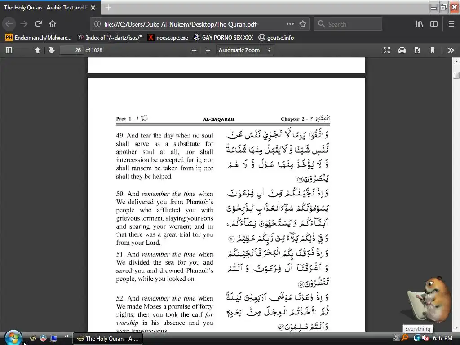The height and width of the screenshot is (345, 460).
Task: Click the page number field showing 26
Action: [71, 50]
